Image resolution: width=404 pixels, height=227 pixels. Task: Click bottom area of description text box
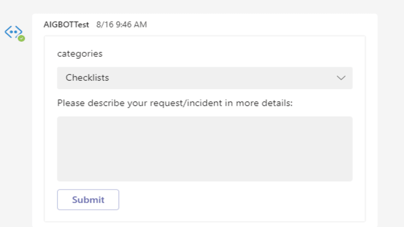[x=205, y=175]
